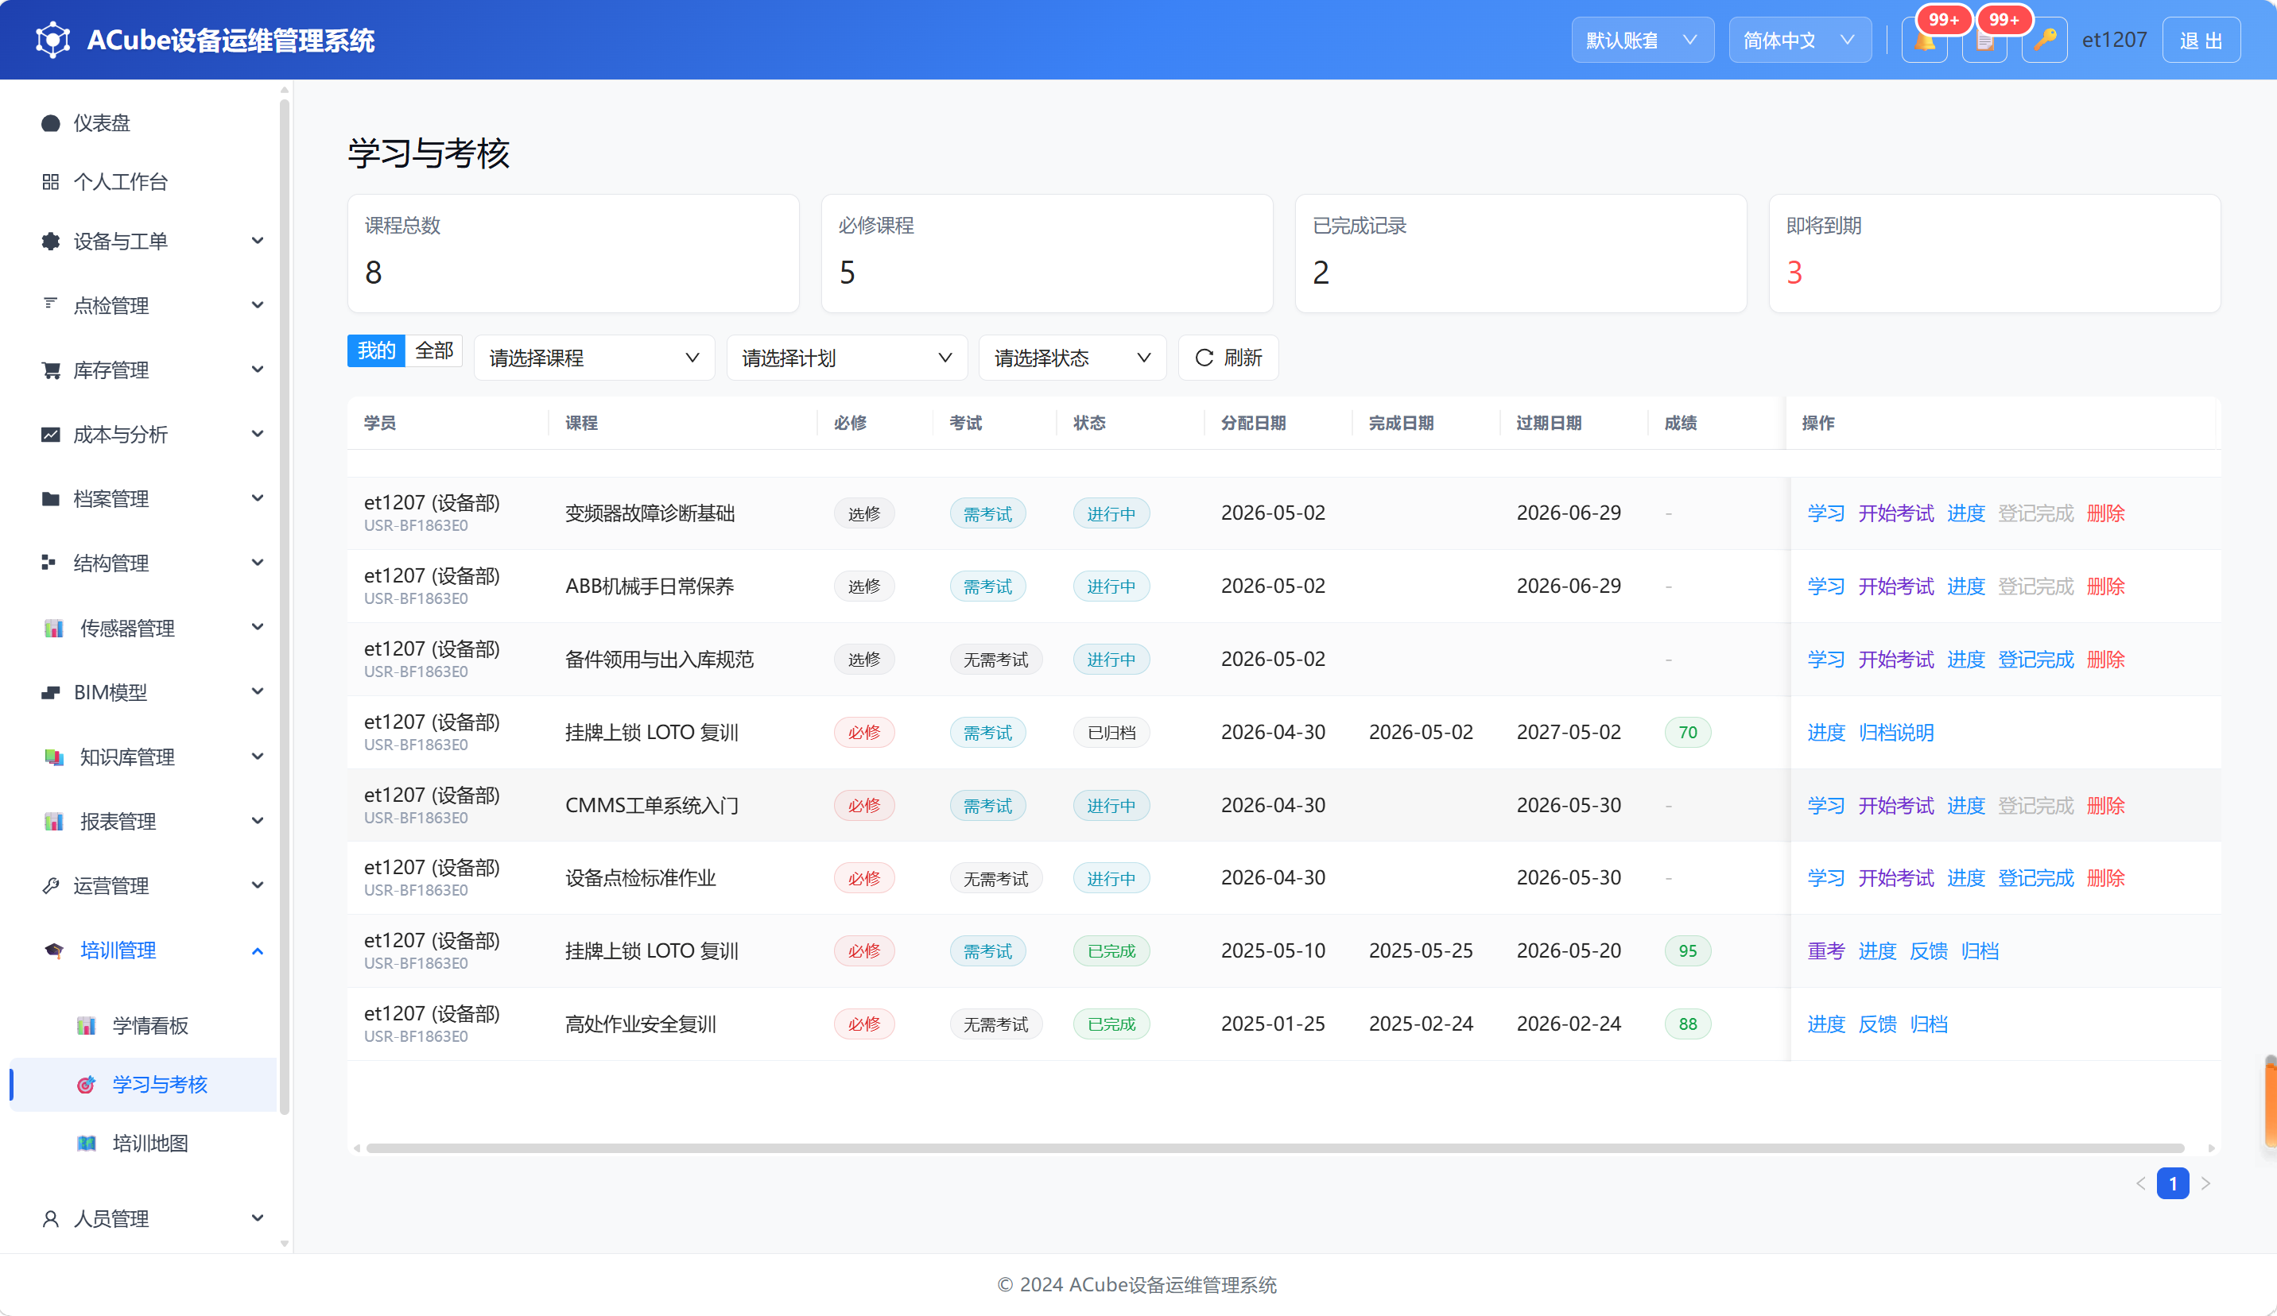Open the document messages icon in header
Viewport: 2277px width, 1316px height.
tap(1984, 41)
